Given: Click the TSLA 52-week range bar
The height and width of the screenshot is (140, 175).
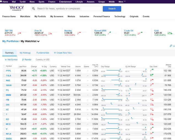Looking at the screenshot, I should pyautogui.click(x=136, y=75).
